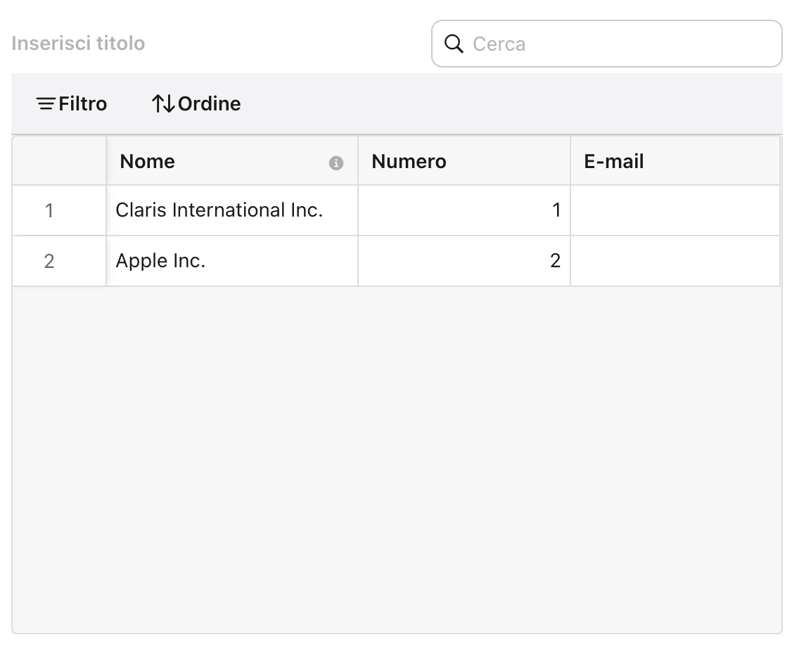Image resolution: width=799 pixels, height=647 pixels.
Task: Select row number 1
Action: [49, 210]
